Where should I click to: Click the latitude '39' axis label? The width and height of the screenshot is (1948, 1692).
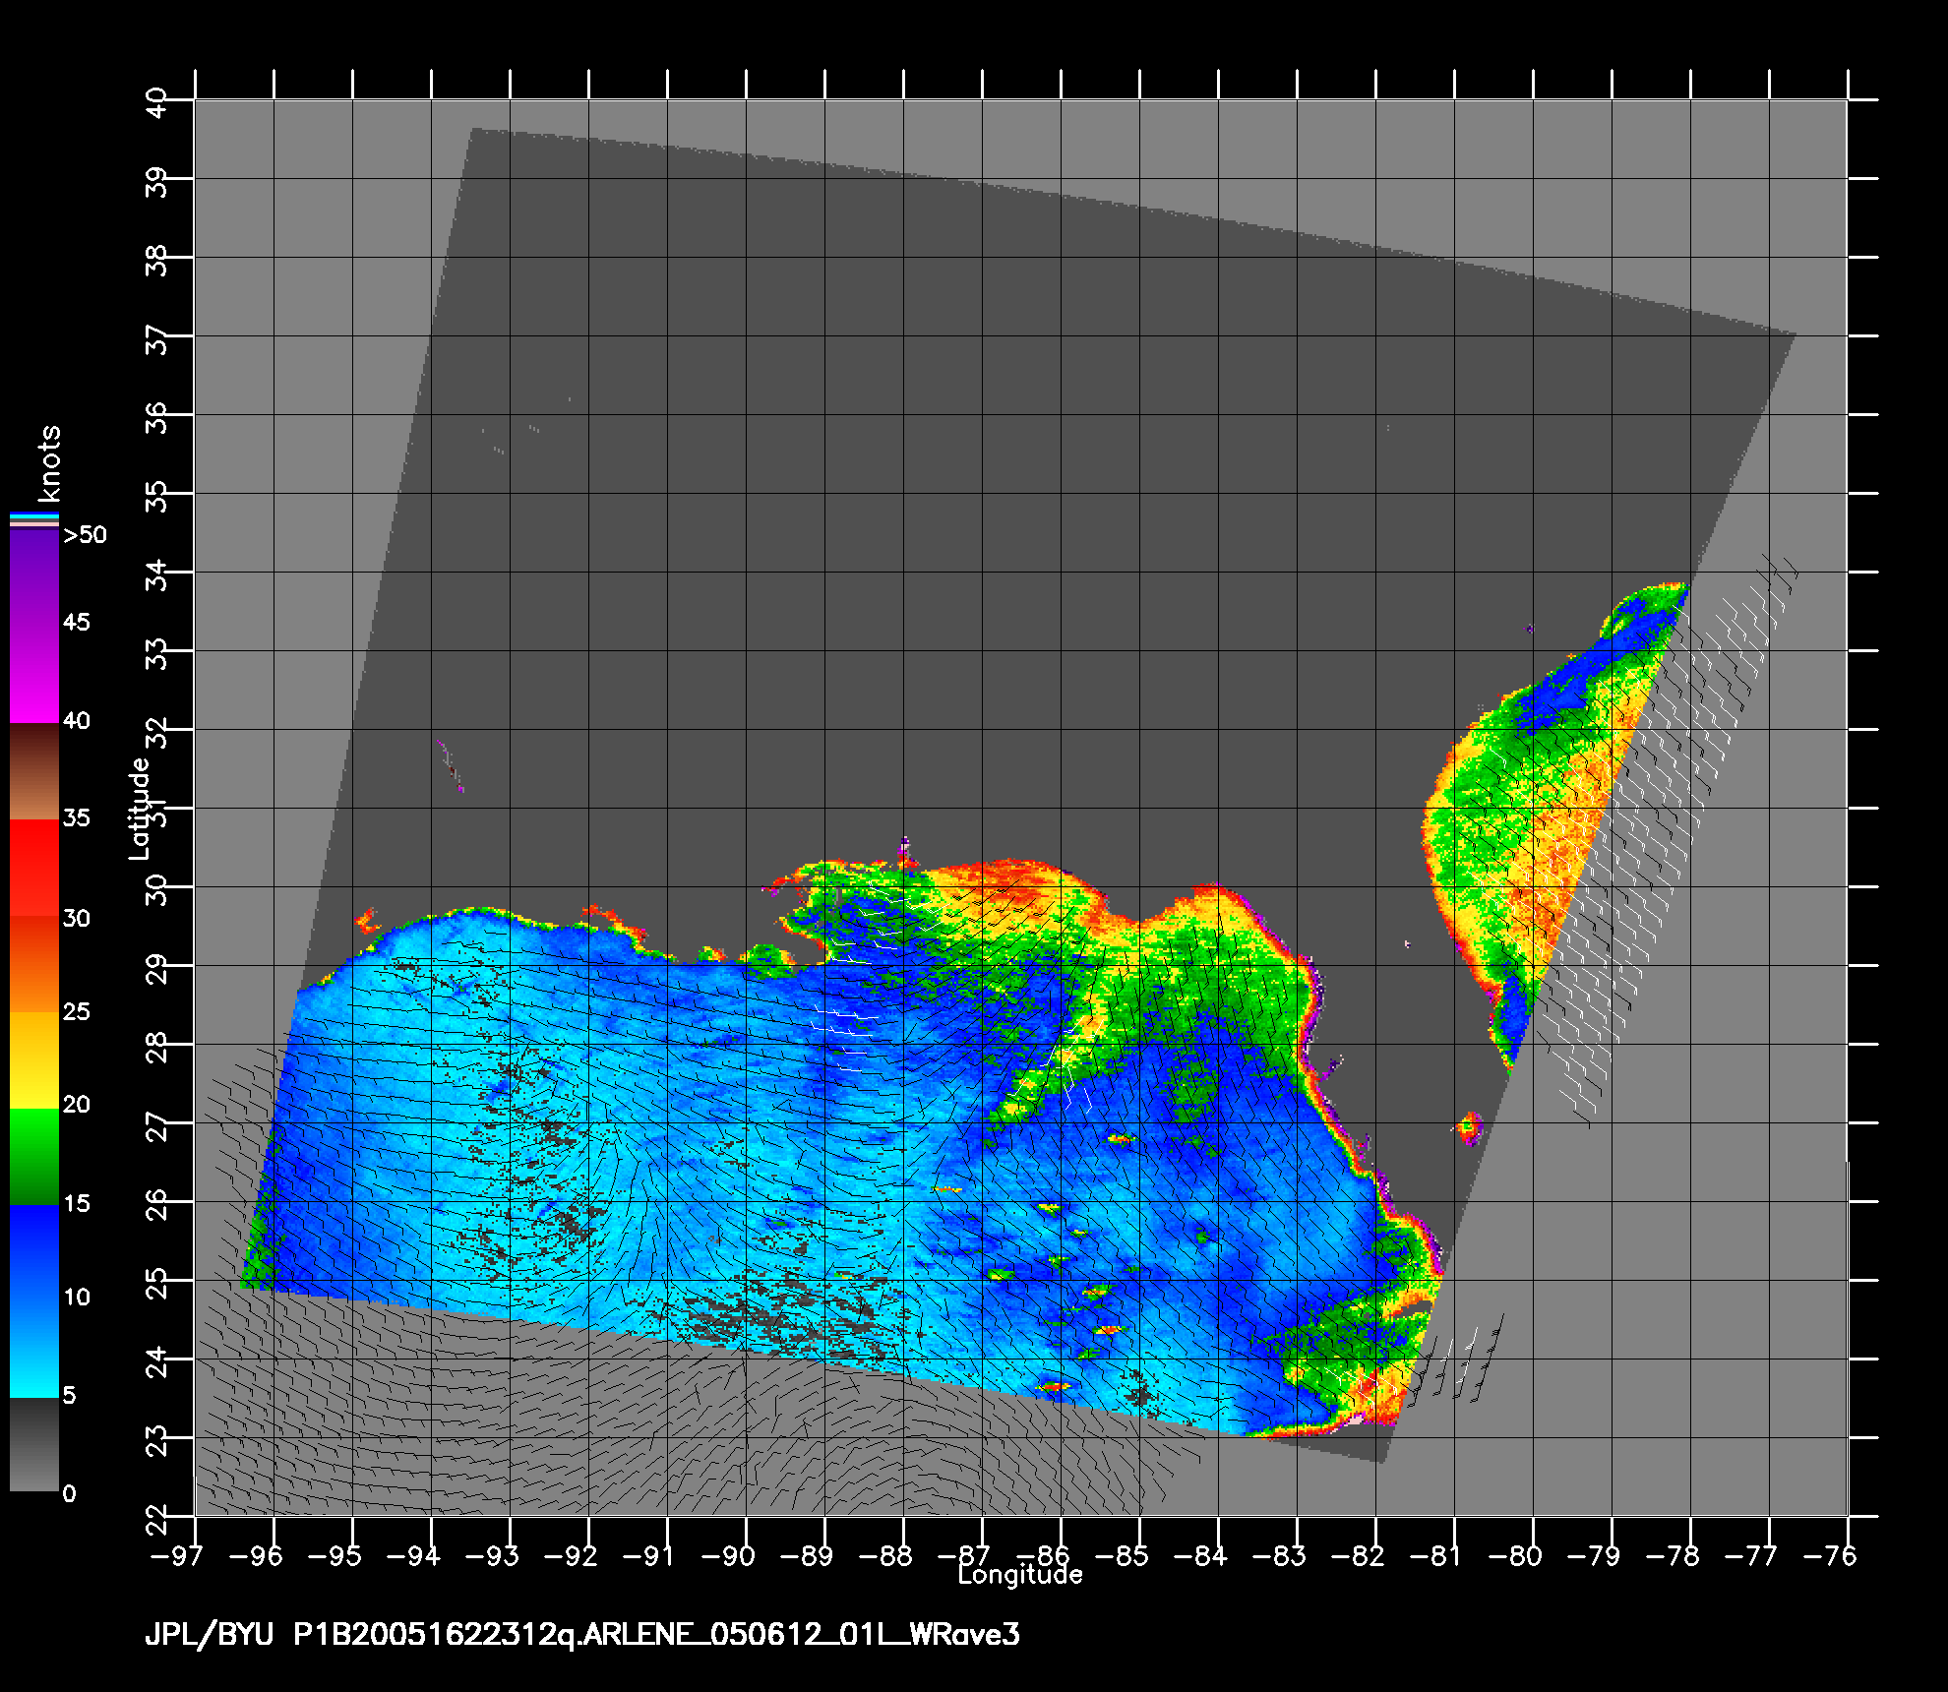156,181
